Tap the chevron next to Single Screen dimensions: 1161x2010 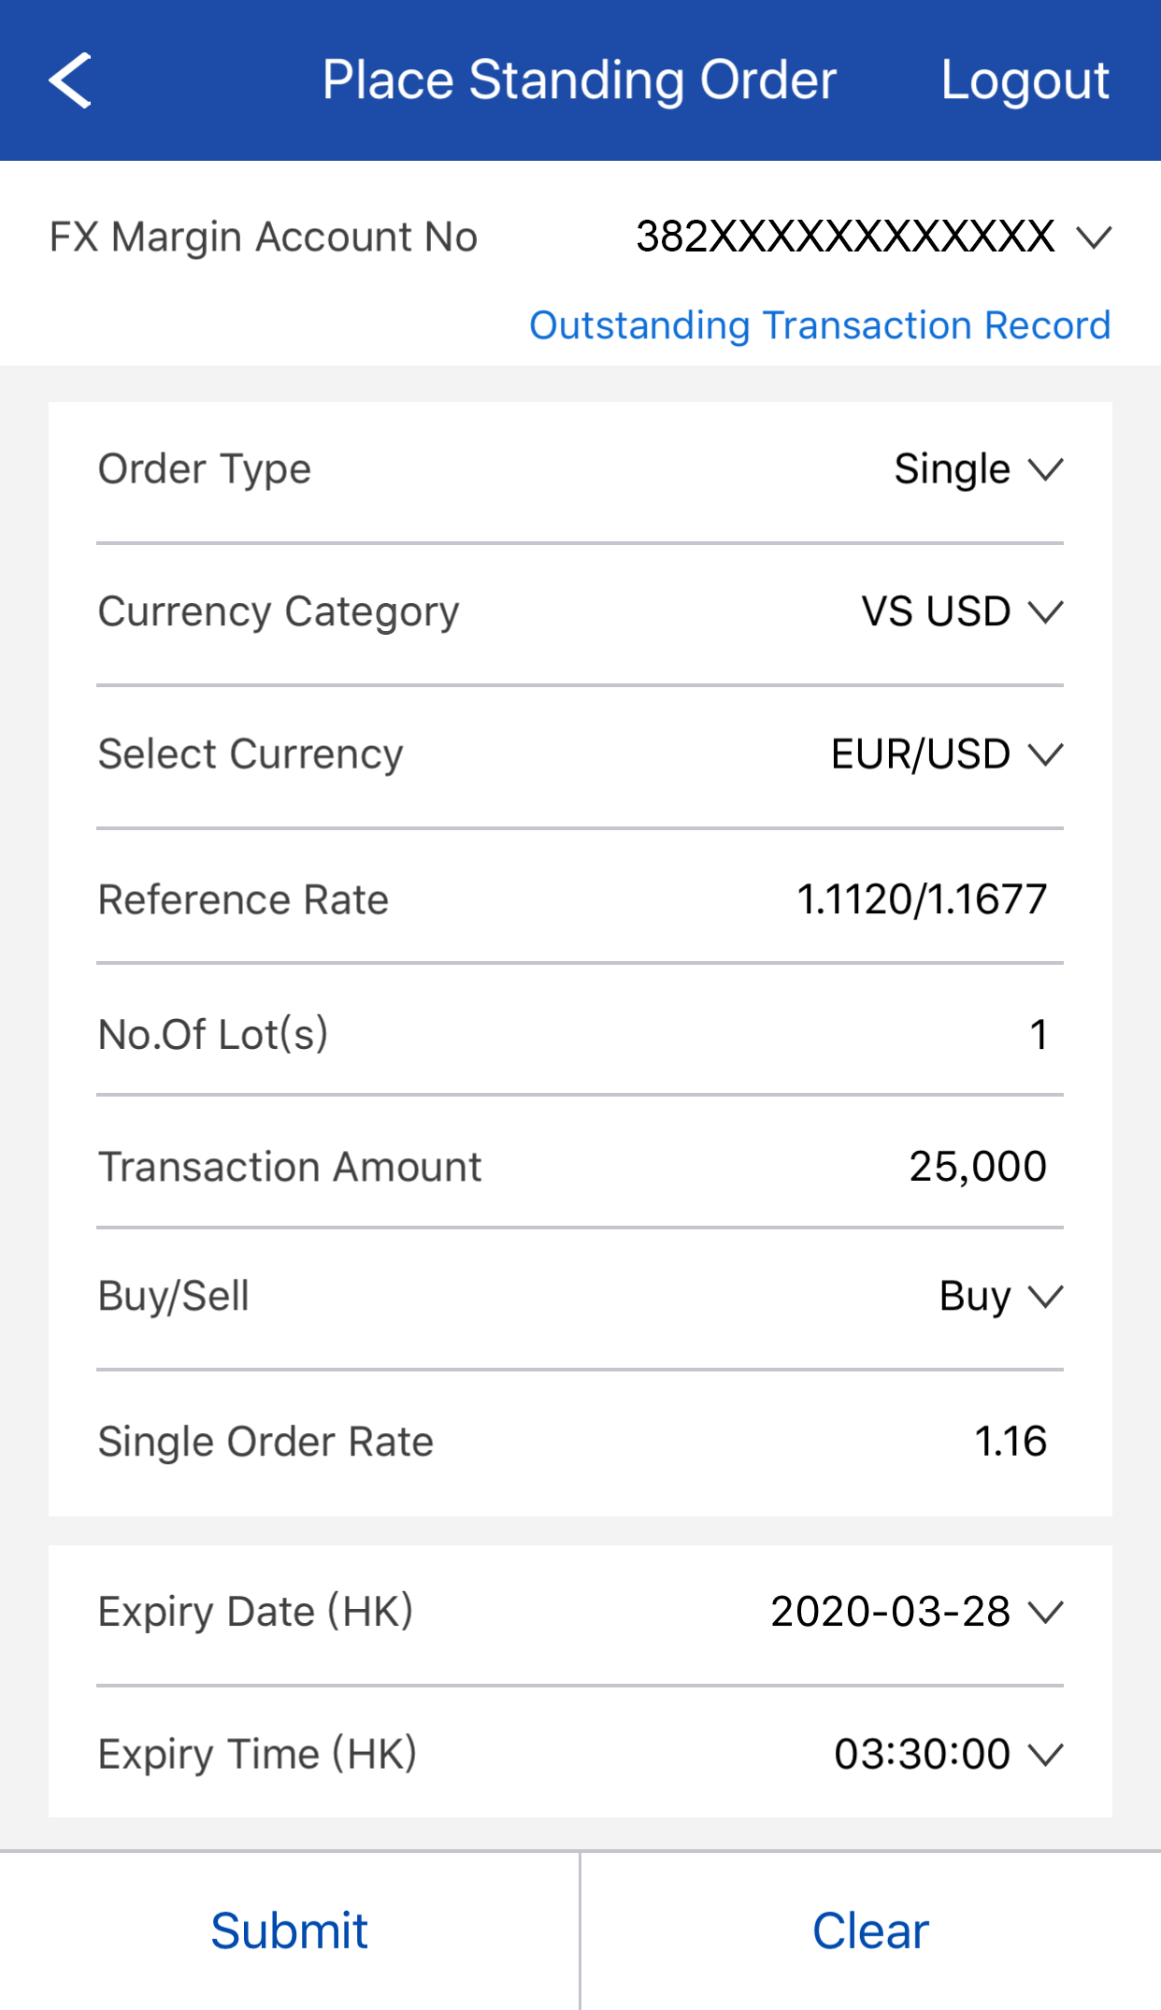click(1046, 469)
